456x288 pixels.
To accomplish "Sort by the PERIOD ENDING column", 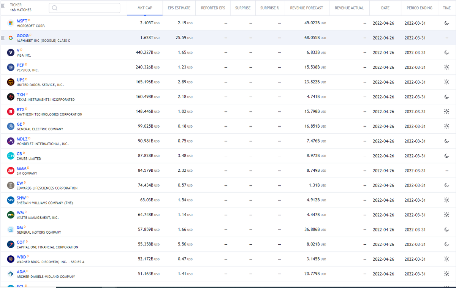I will (420, 8).
